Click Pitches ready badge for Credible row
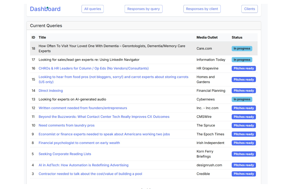The image size is (285, 189). (x=244, y=174)
